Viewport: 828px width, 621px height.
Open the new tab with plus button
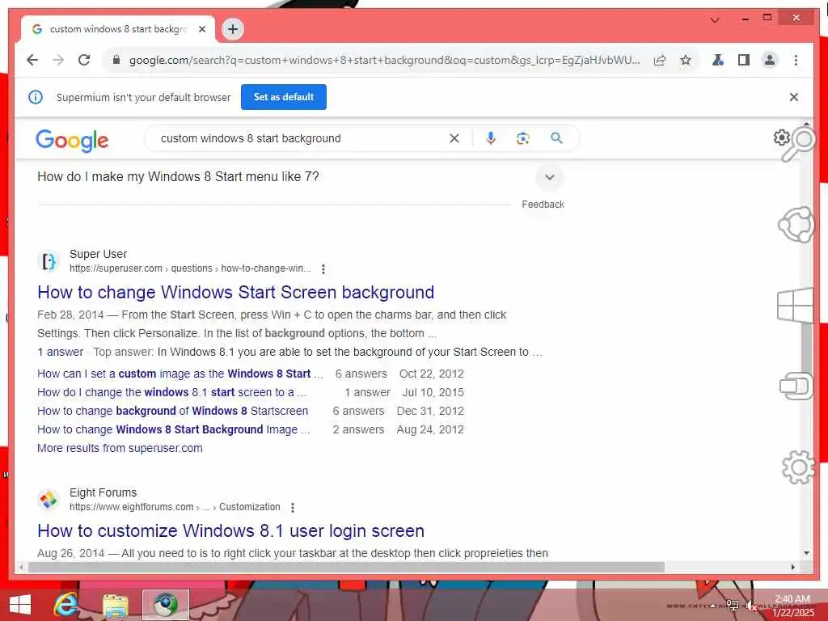point(233,29)
